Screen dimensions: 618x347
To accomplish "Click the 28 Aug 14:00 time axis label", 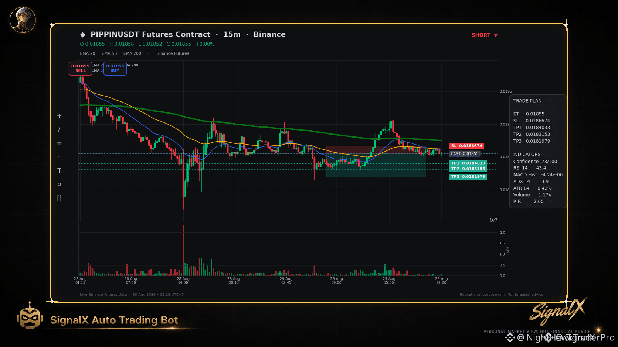I will coord(183,281).
